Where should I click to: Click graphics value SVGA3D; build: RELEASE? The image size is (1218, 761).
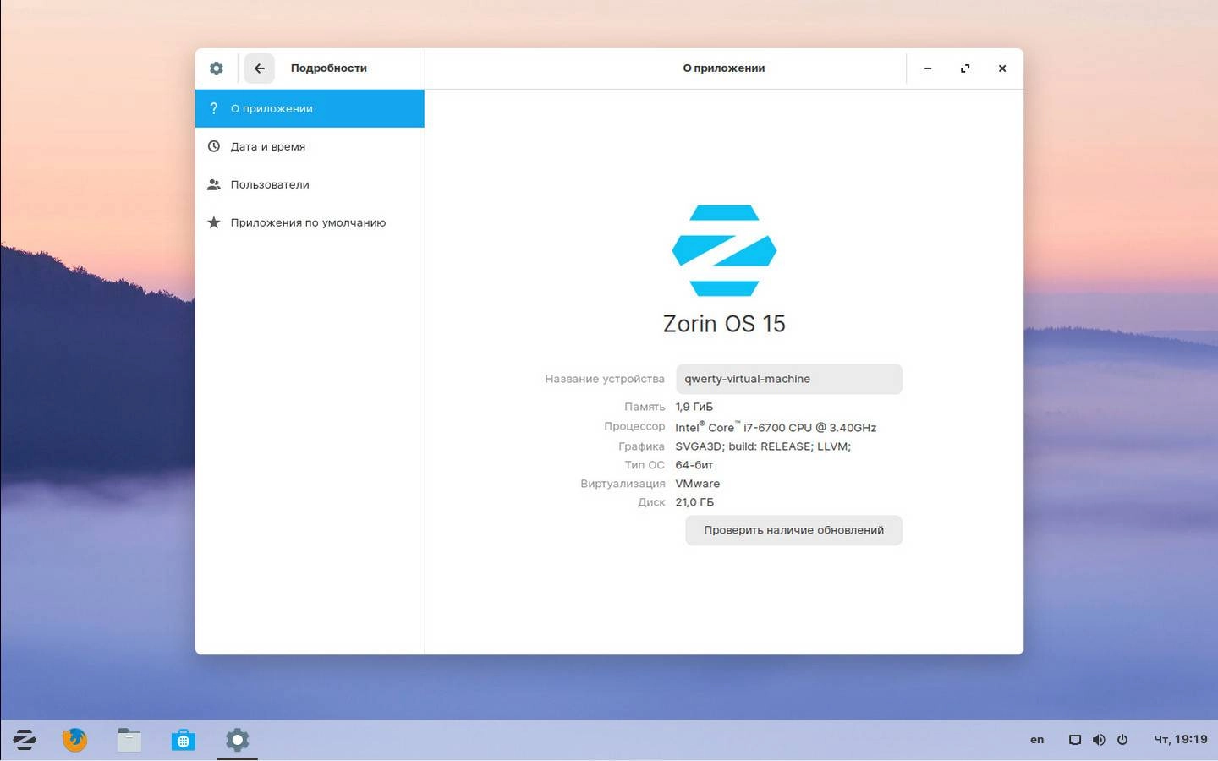[763, 446]
